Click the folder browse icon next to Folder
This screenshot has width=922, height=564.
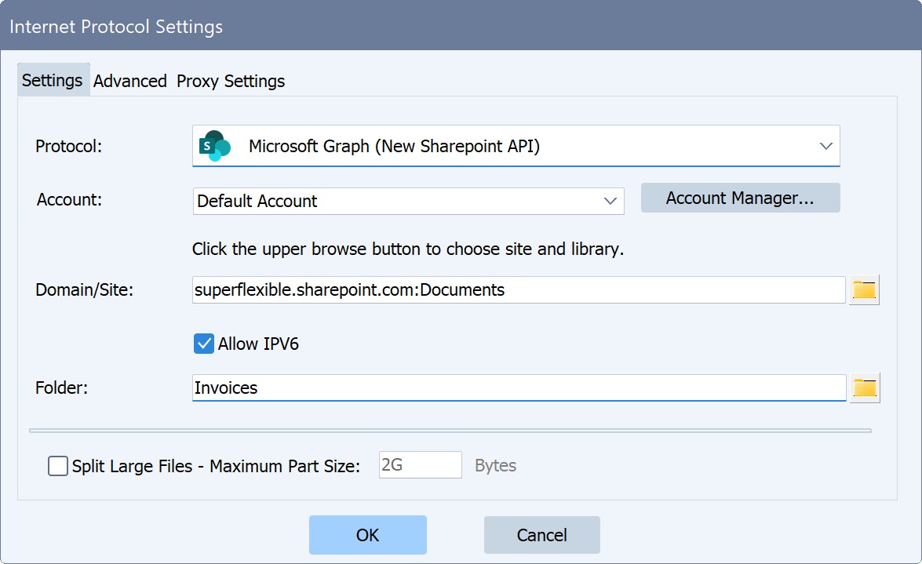pos(864,388)
